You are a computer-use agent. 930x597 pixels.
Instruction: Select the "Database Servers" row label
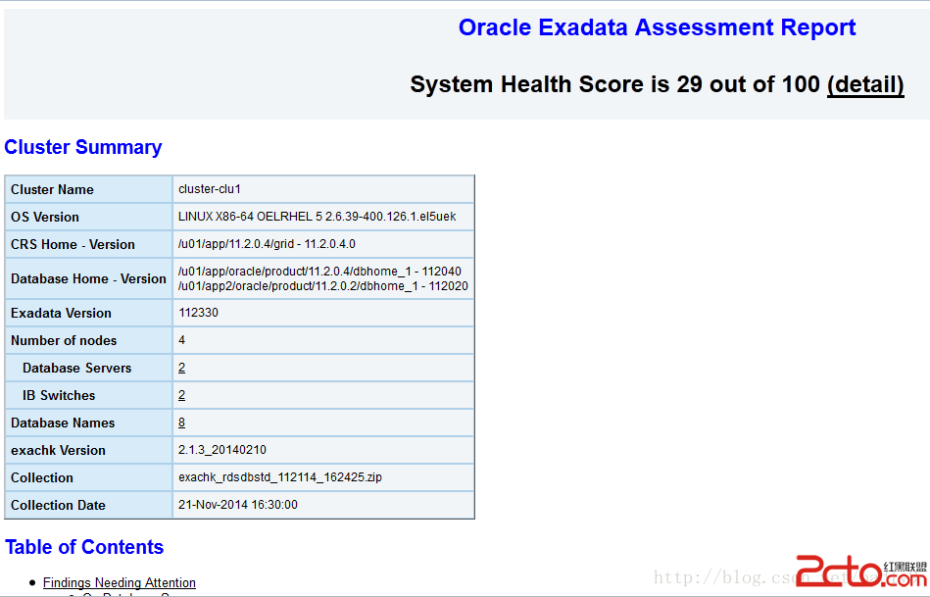point(77,368)
